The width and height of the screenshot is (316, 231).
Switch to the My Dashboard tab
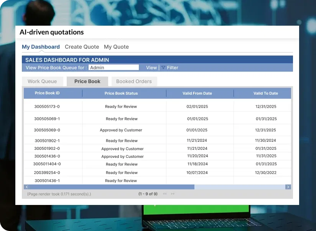click(41, 47)
